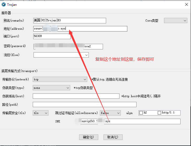Click the 底层传输方式(transport) section heading
The height and width of the screenshot is (146, 191).
point(19,71)
